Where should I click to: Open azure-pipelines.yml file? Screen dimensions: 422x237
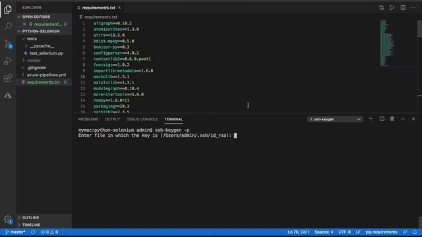[x=44, y=75]
